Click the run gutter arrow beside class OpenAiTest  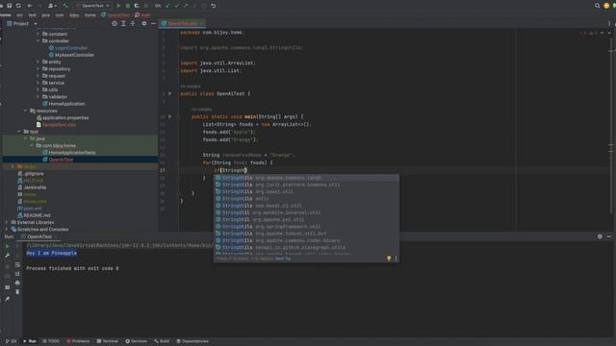pyautogui.click(x=170, y=94)
